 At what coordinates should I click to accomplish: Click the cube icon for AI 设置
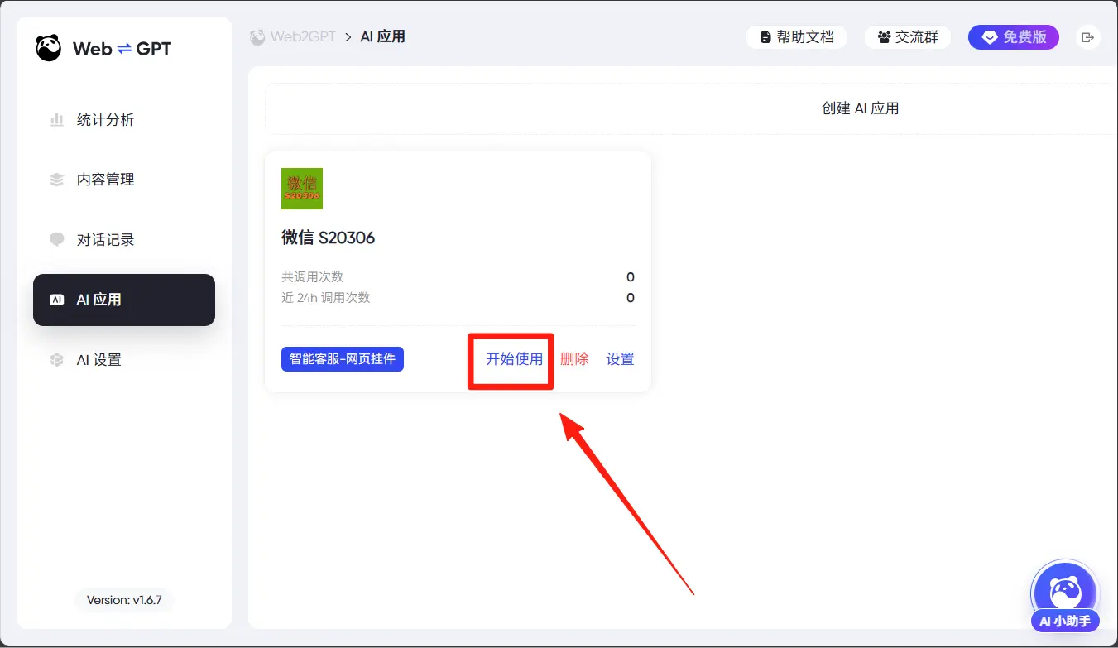coord(57,360)
